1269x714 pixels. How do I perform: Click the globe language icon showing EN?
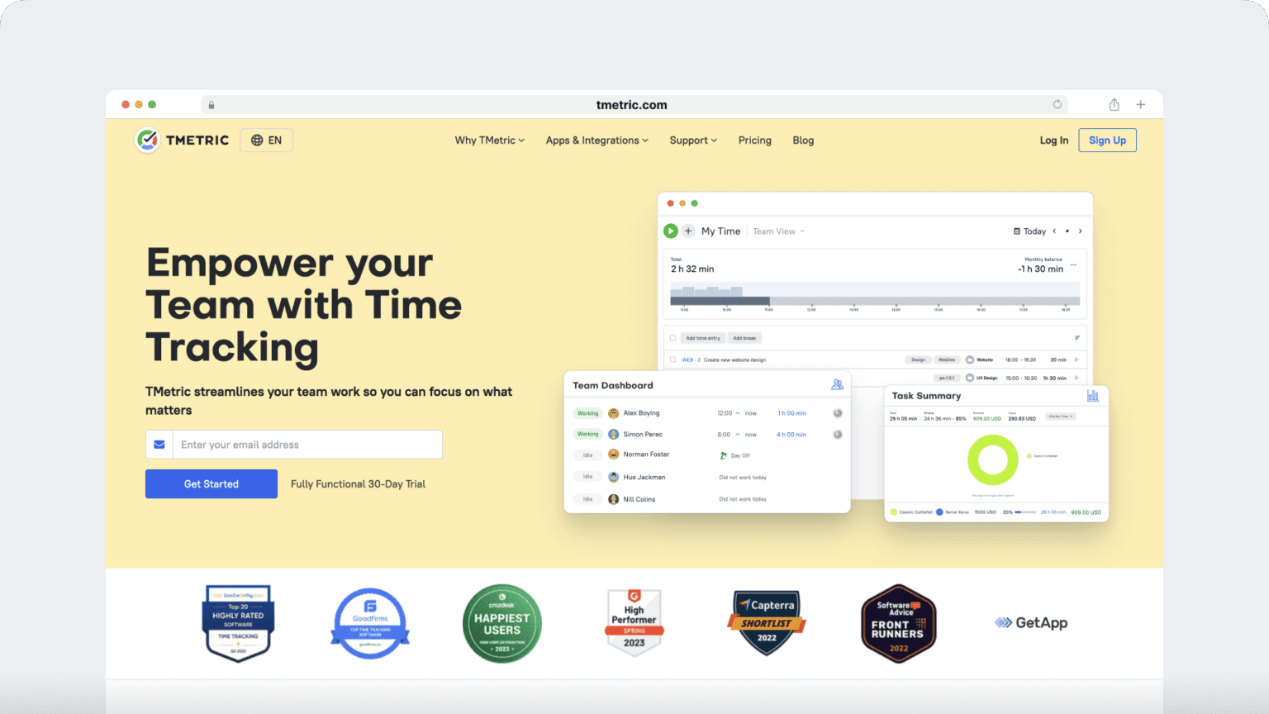tap(266, 140)
